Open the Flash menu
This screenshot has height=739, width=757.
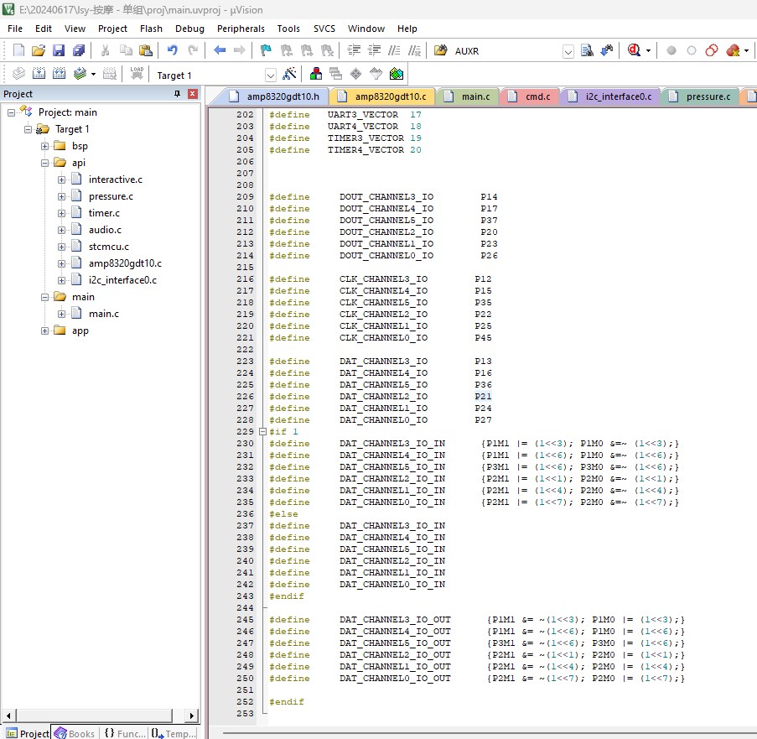[151, 29]
